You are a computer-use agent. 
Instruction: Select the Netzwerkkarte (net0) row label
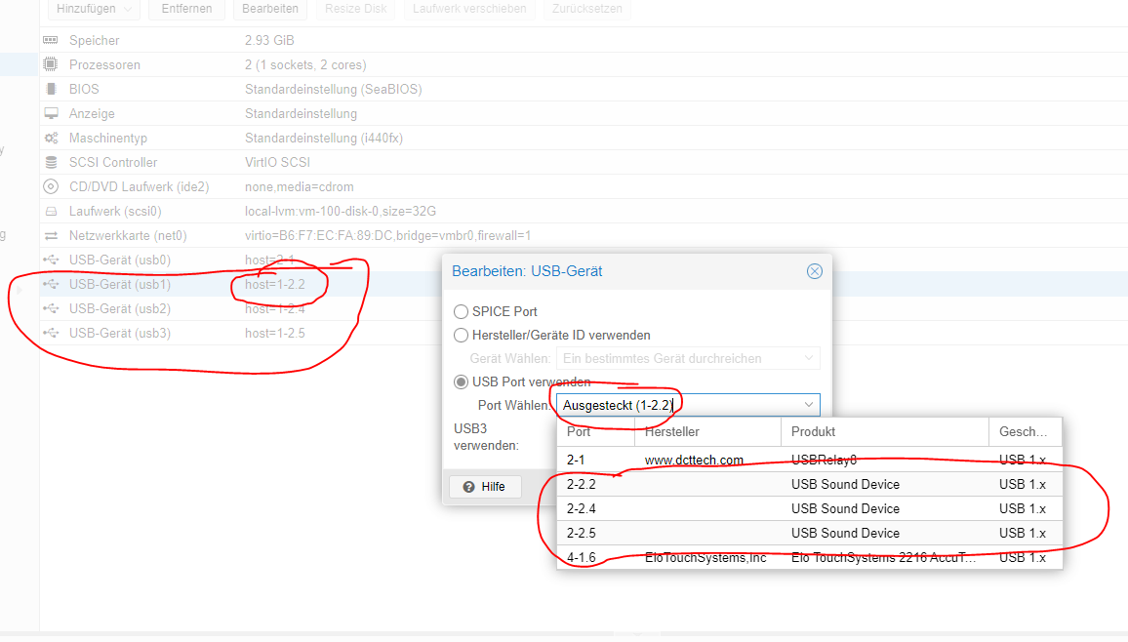pos(127,236)
